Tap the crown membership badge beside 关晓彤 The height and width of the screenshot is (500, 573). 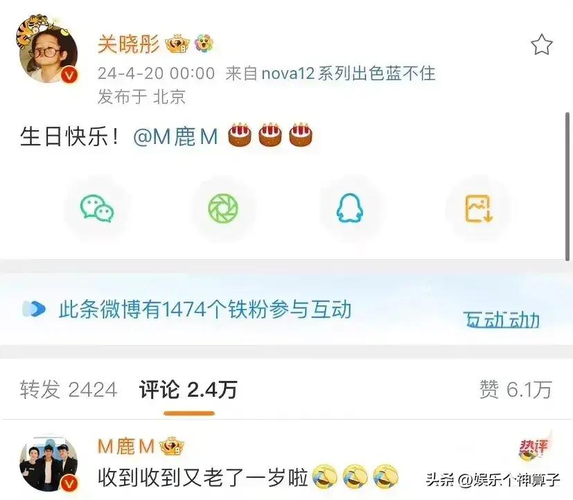(177, 44)
